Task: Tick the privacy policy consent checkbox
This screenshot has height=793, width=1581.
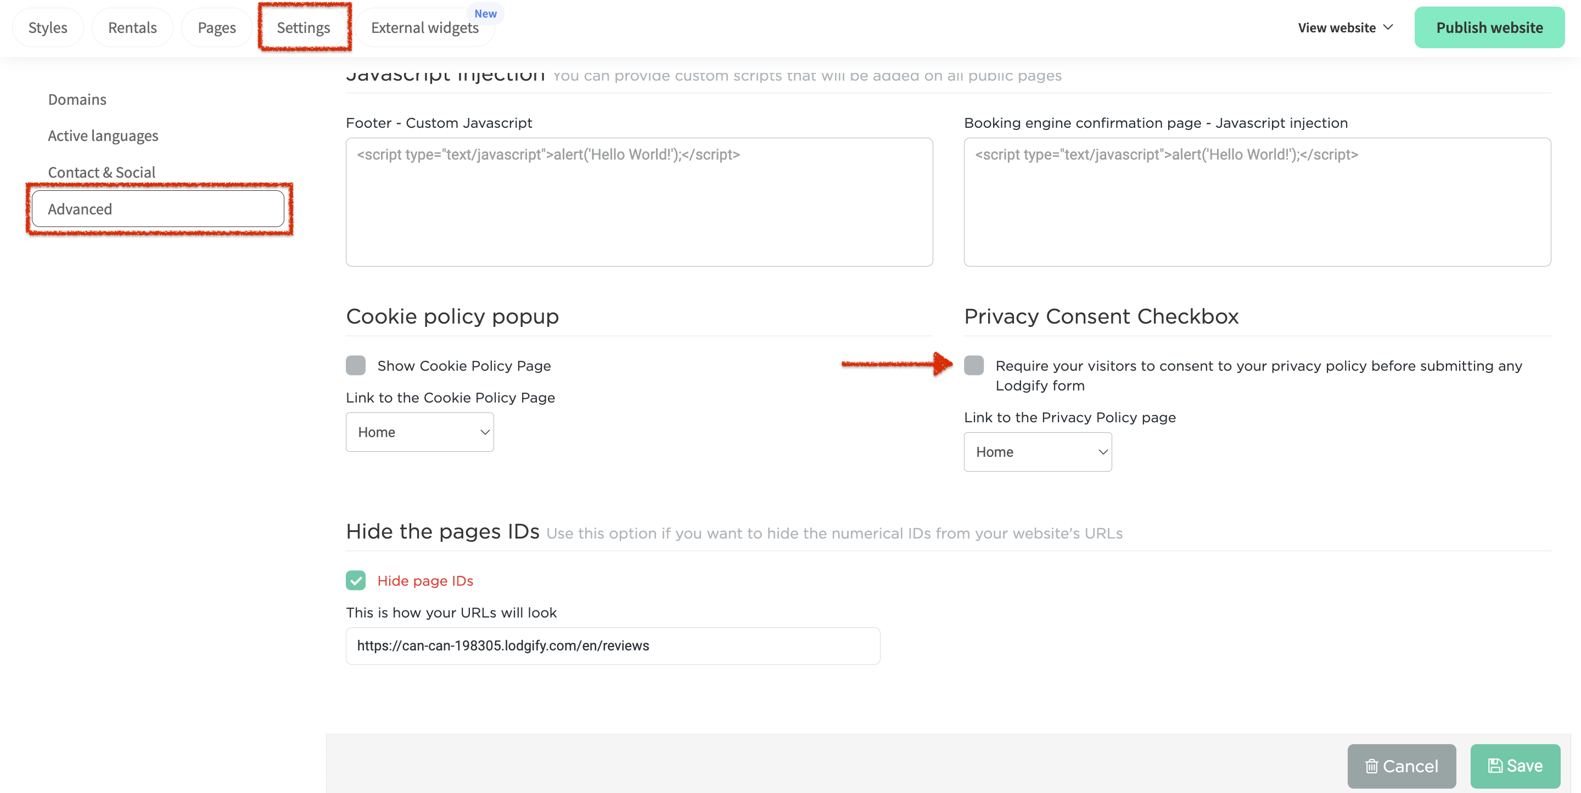Action: (x=973, y=366)
